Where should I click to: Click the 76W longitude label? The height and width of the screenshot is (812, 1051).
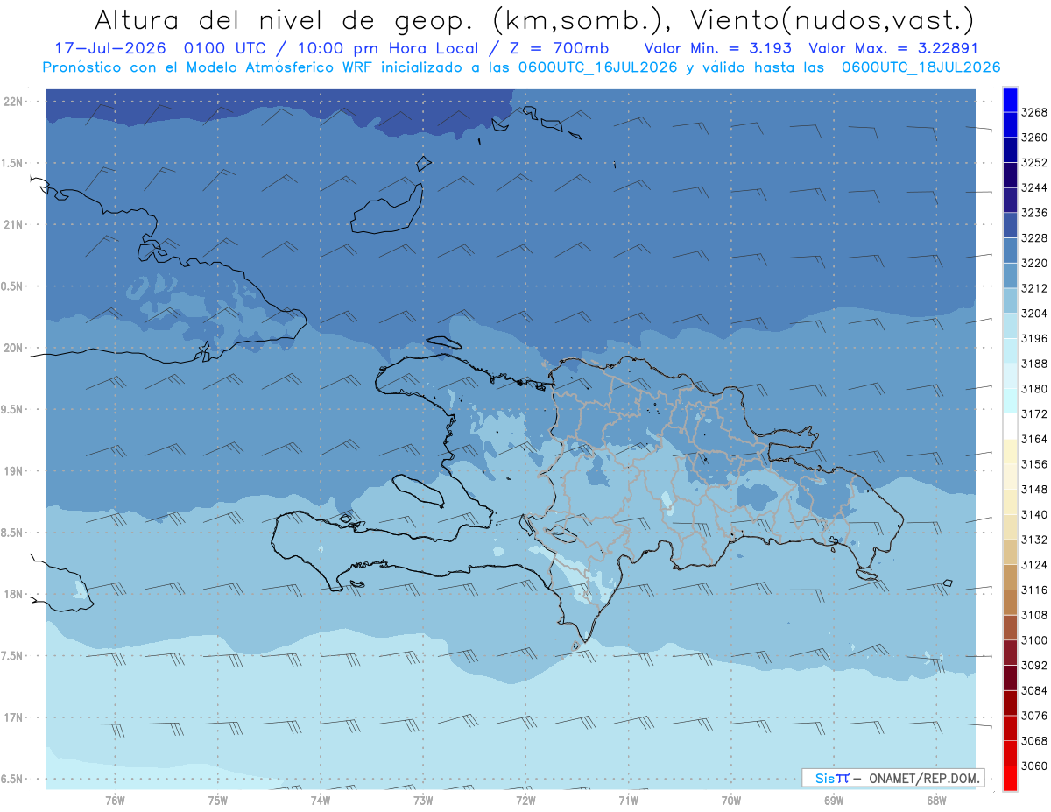tap(115, 800)
